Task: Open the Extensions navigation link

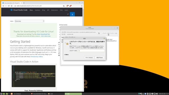Action: [54, 10]
